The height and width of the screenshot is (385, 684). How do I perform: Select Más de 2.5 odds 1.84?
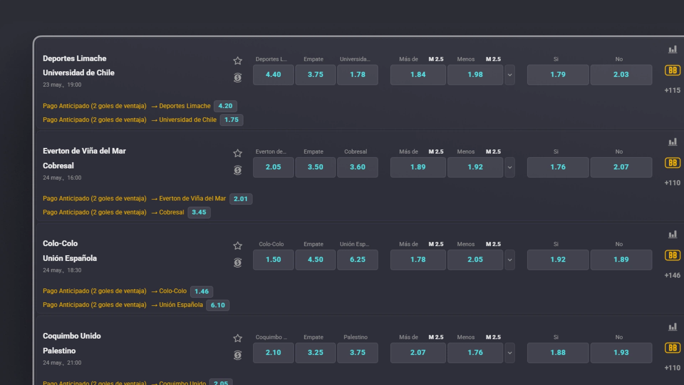pos(418,75)
